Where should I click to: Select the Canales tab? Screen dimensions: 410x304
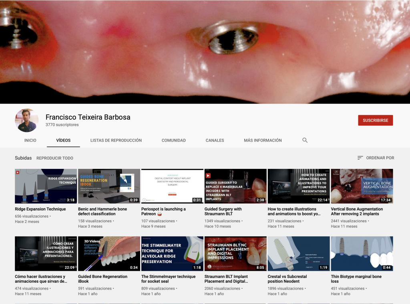click(215, 140)
